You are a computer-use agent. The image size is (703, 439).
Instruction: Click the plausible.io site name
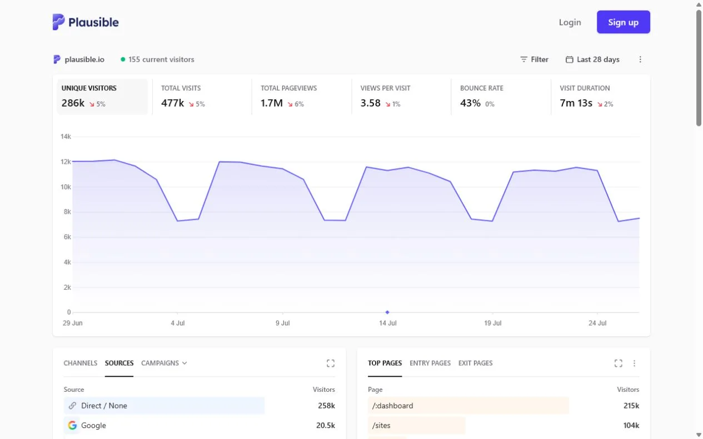[84, 59]
